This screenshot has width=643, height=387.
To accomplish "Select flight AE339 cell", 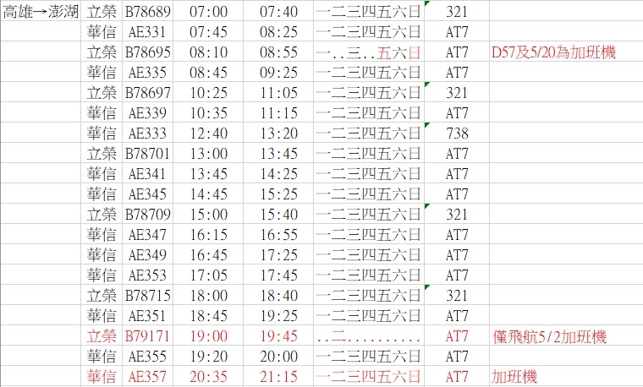I will coord(147,113).
